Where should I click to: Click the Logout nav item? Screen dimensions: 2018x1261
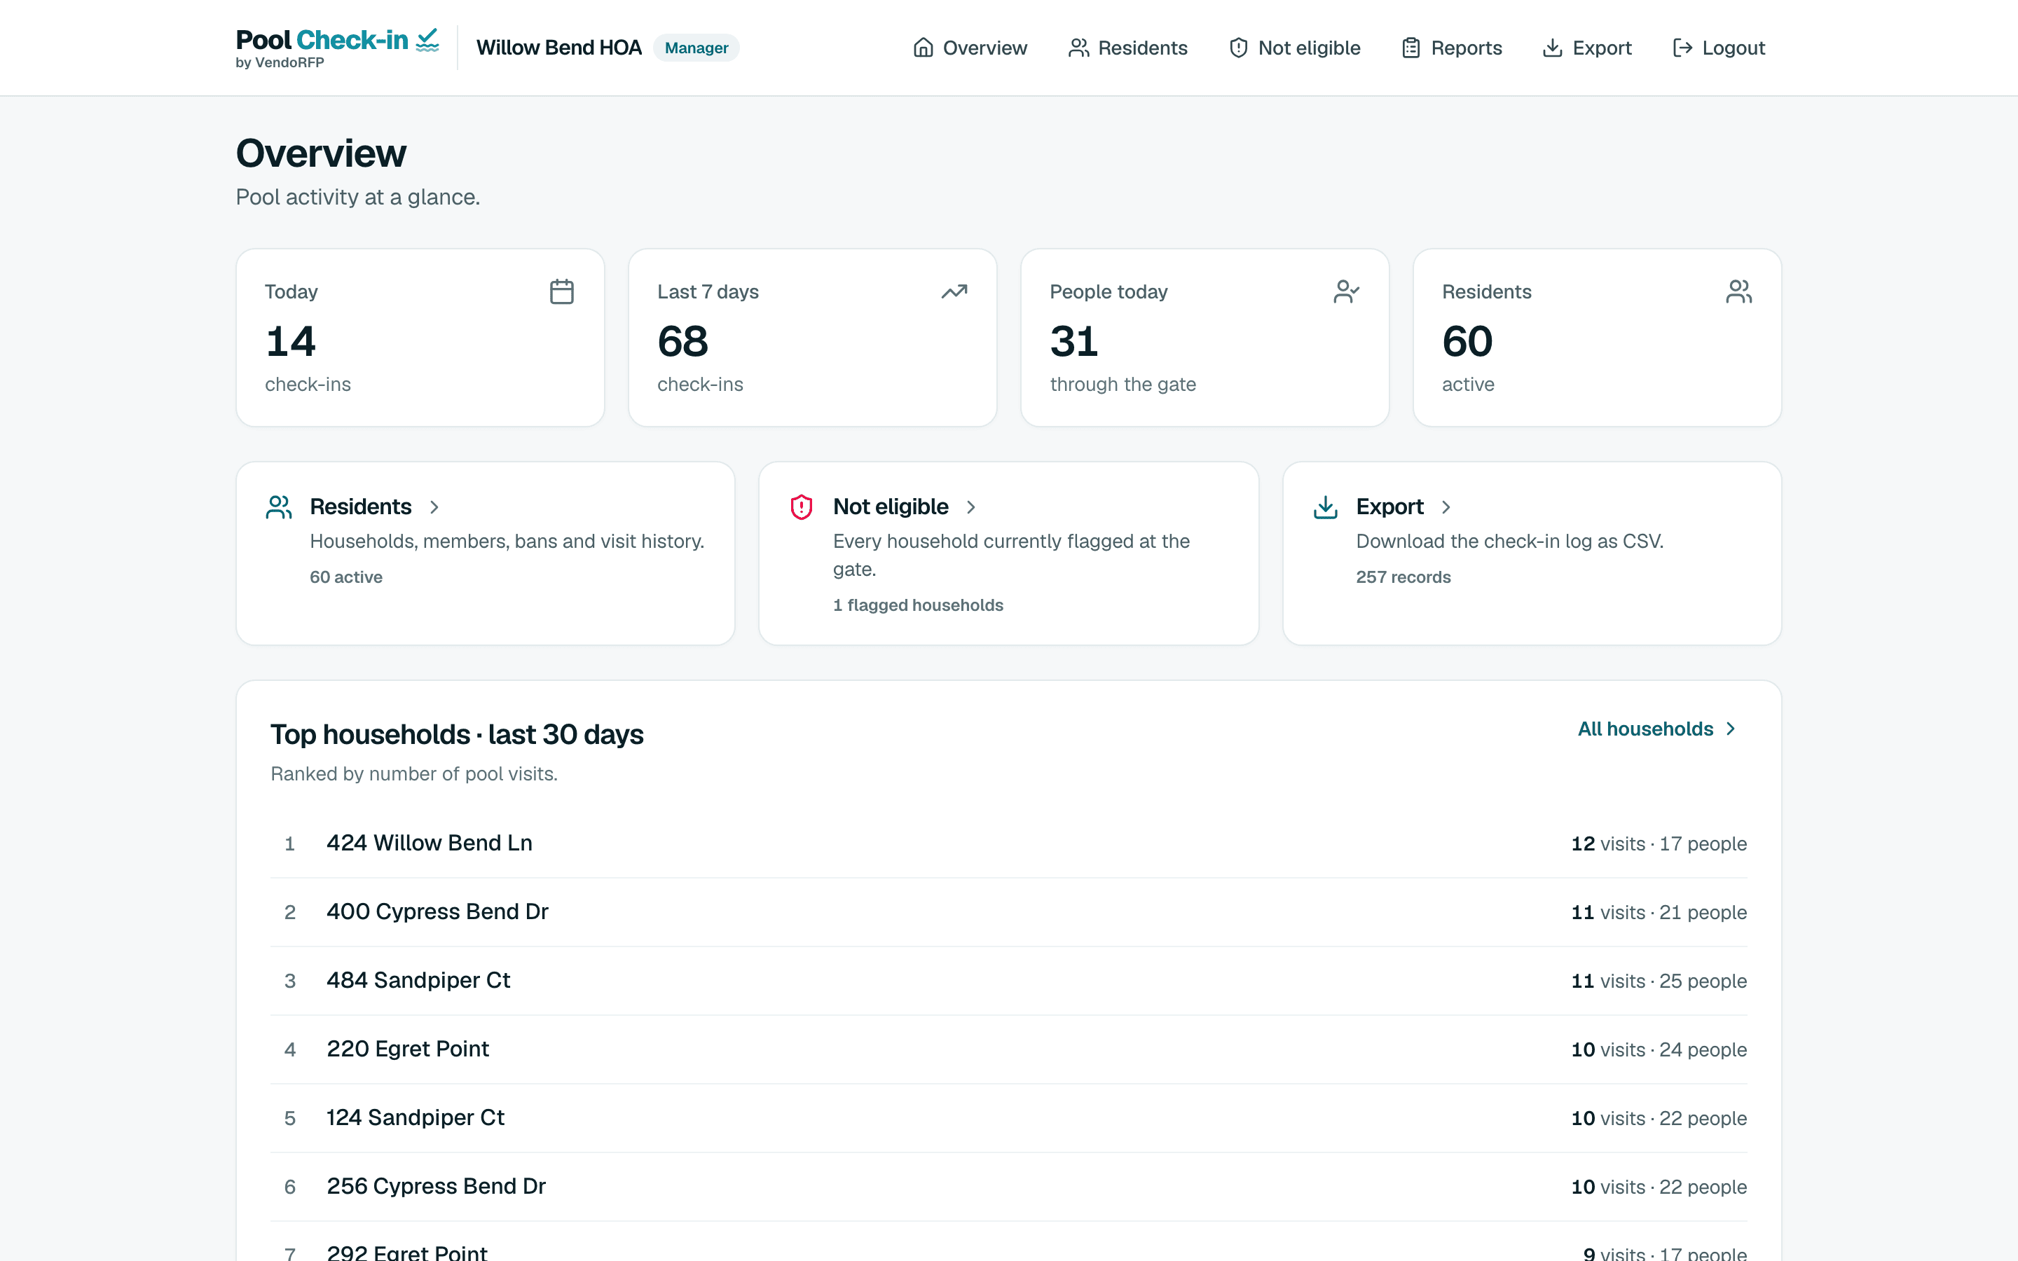coord(1719,48)
